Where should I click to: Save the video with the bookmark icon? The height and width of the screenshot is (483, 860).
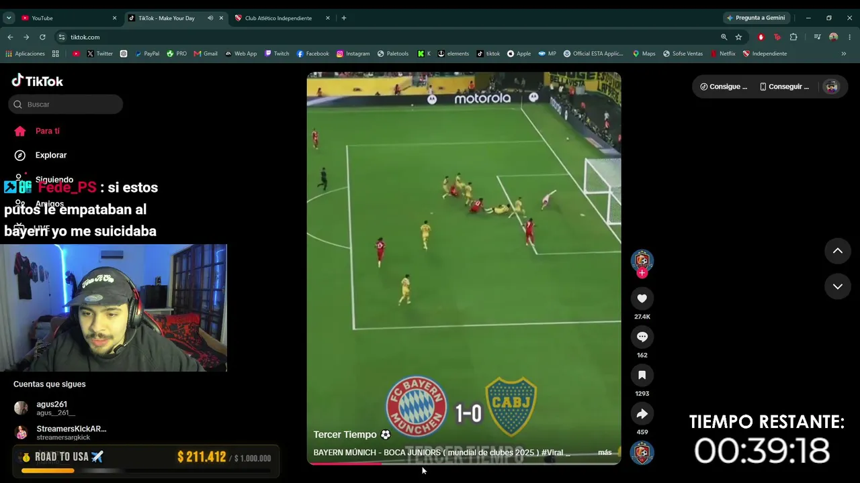(642, 375)
